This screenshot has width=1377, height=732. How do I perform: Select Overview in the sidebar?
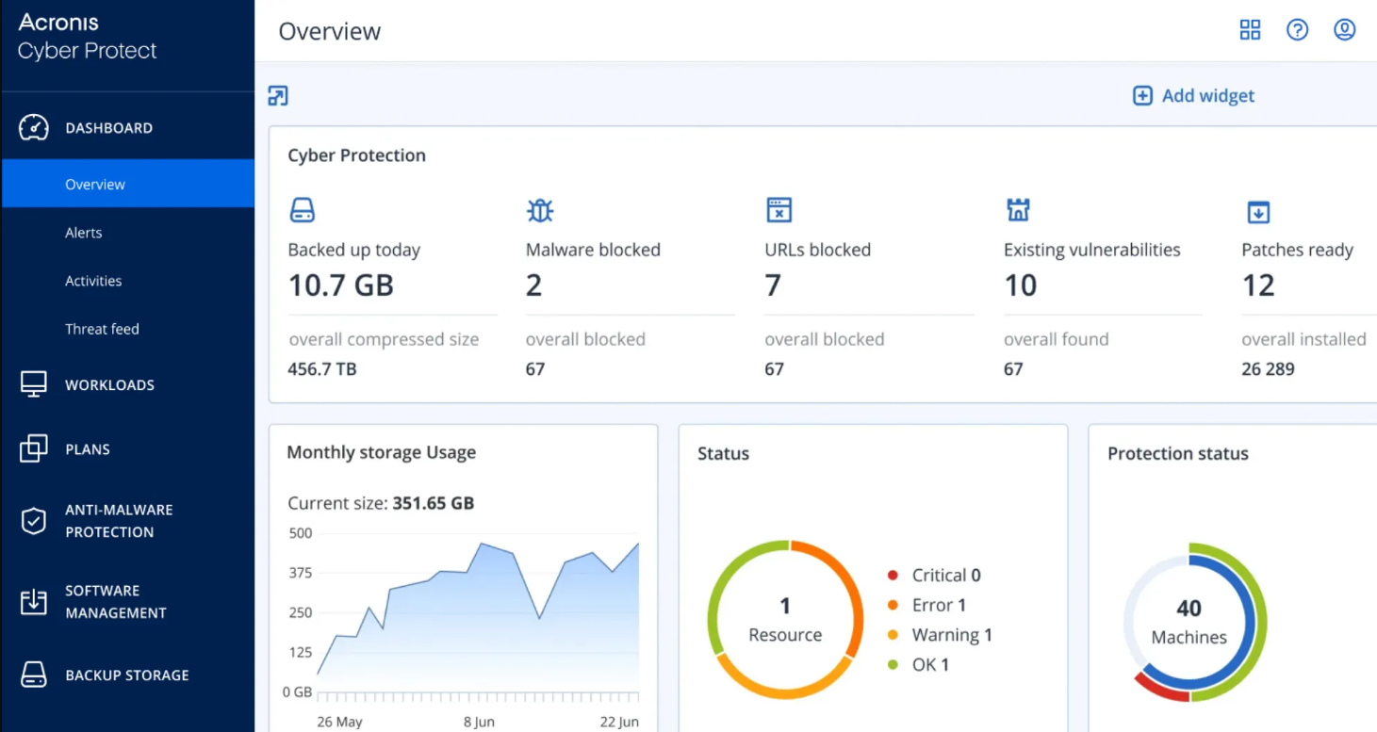click(x=128, y=184)
